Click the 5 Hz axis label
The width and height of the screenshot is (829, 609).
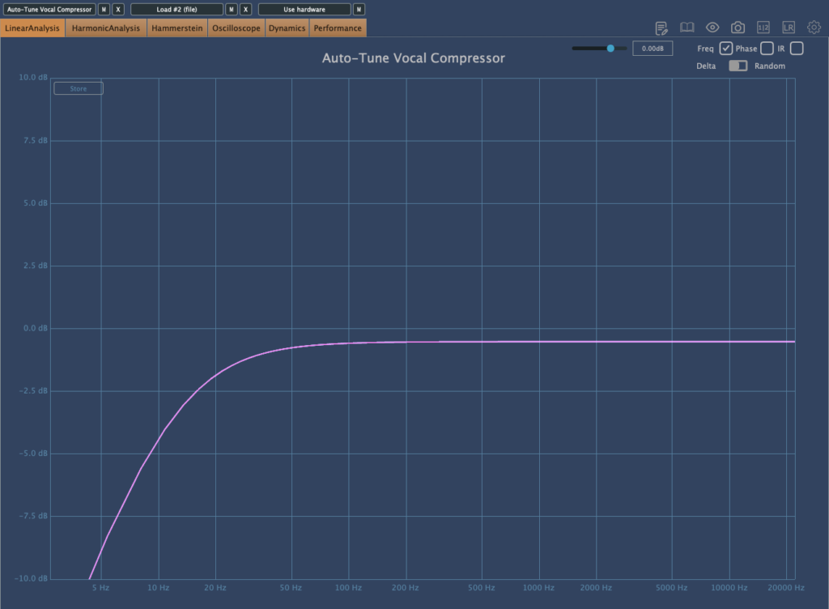[100, 588]
